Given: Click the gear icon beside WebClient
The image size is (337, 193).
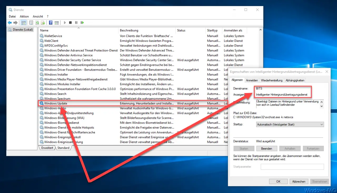Looking at the screenshot, I should click(x=42, y=41).
